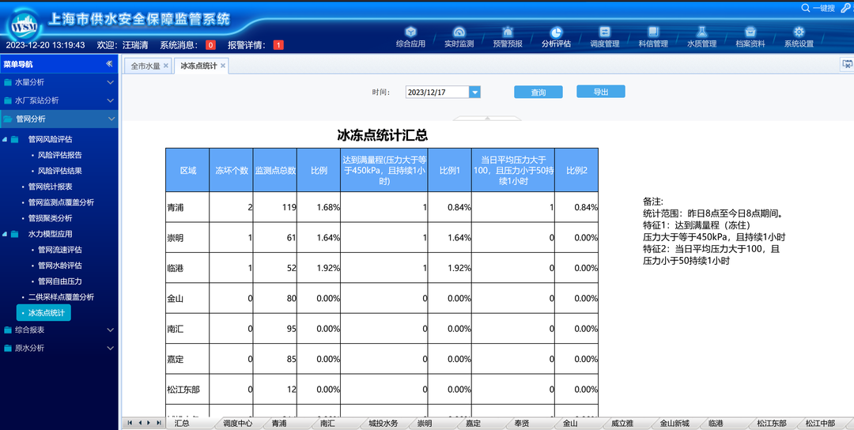Click the 区域 column header
The width and height of the screenshot is (854, 430).
pos(188,171)
